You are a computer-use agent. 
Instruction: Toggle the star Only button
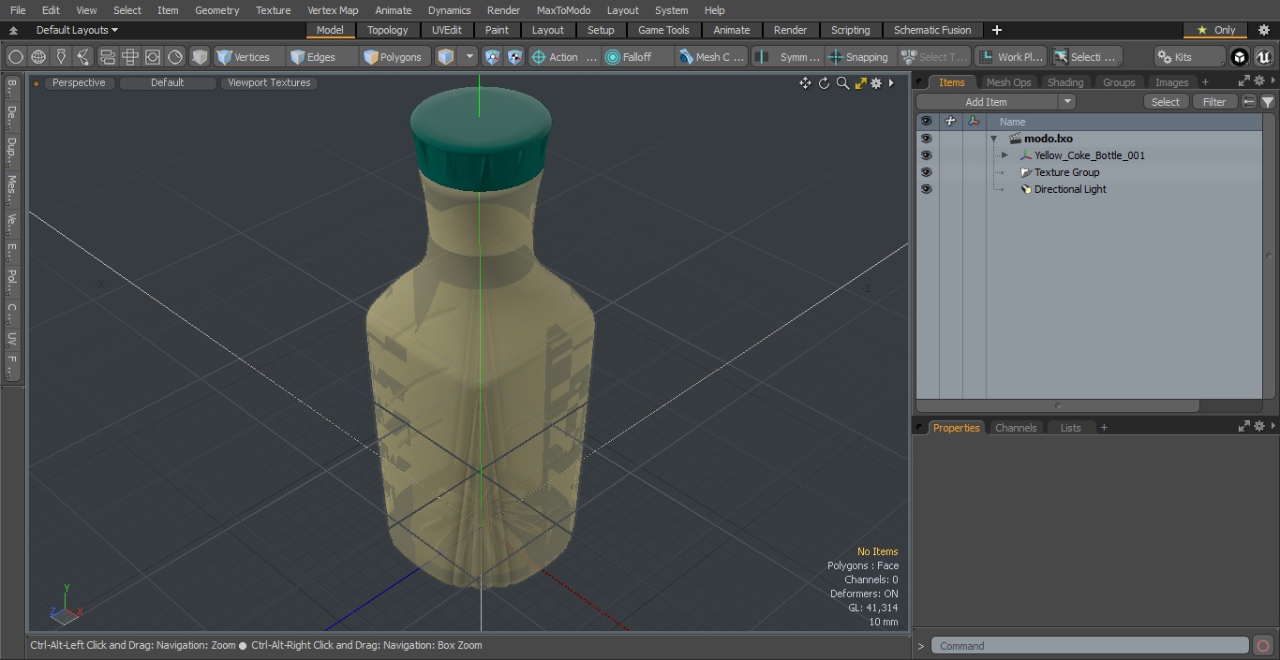click(x=1215, y=30)
